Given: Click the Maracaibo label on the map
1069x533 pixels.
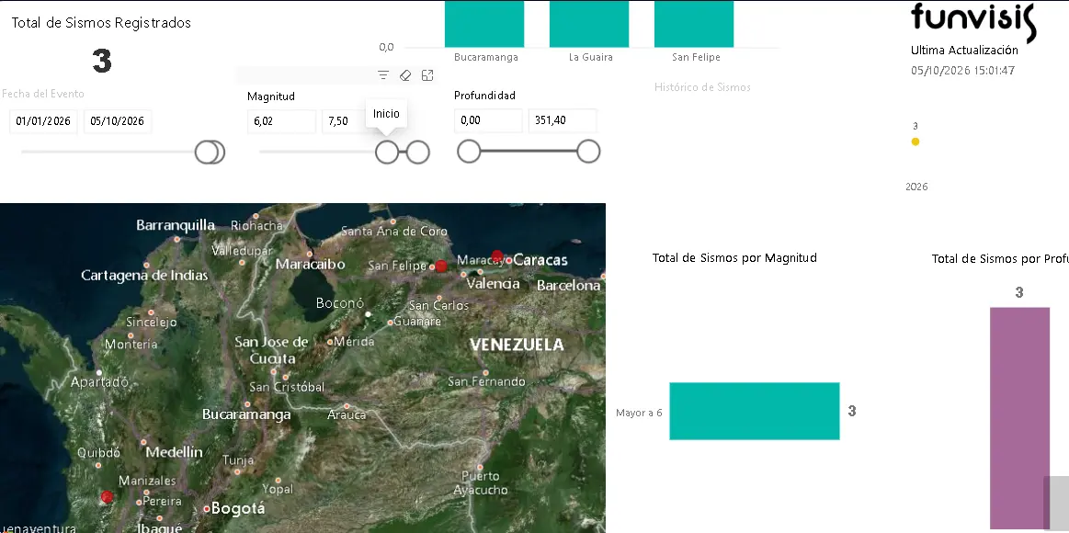Looking at the screenshot, I should [310, 265].
